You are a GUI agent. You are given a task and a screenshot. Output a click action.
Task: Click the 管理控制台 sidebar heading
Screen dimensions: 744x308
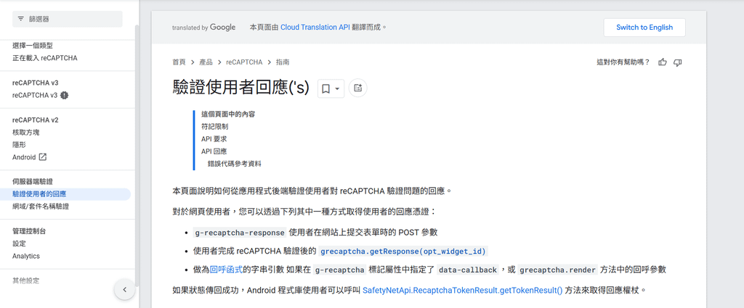click(29, 231)
